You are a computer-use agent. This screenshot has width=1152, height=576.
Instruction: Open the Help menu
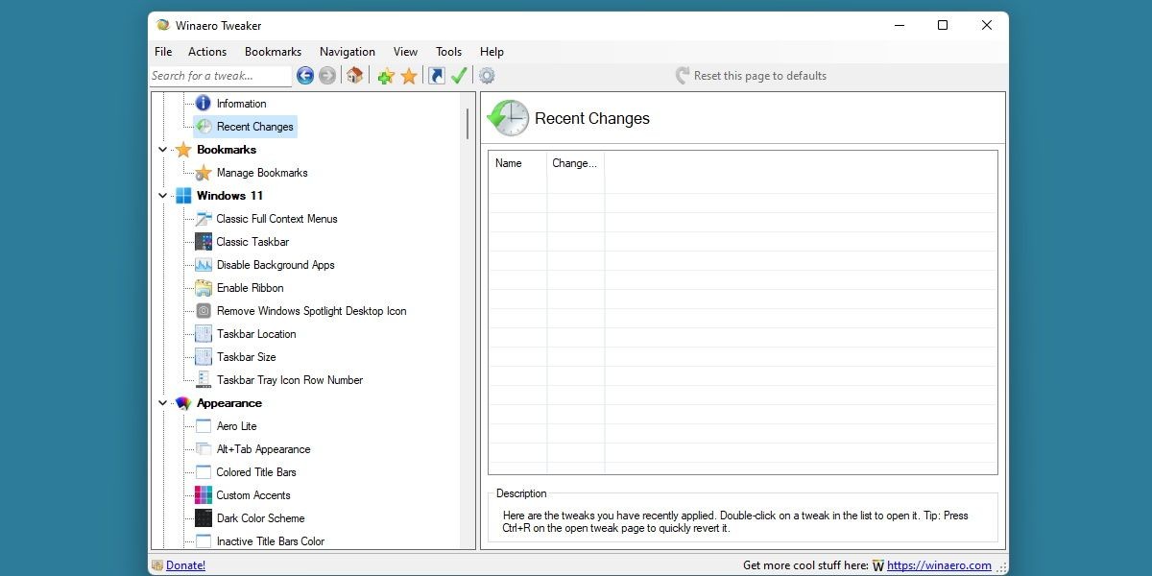(x=492, y=52)
